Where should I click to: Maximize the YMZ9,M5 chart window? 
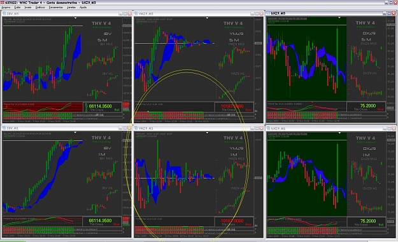[257, 14]
